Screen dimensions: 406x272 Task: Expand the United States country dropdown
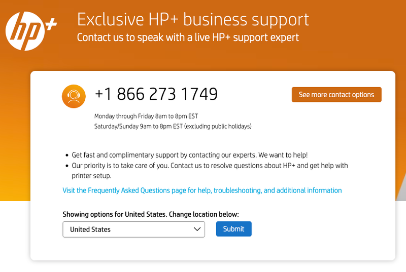[x=133, y=229]
